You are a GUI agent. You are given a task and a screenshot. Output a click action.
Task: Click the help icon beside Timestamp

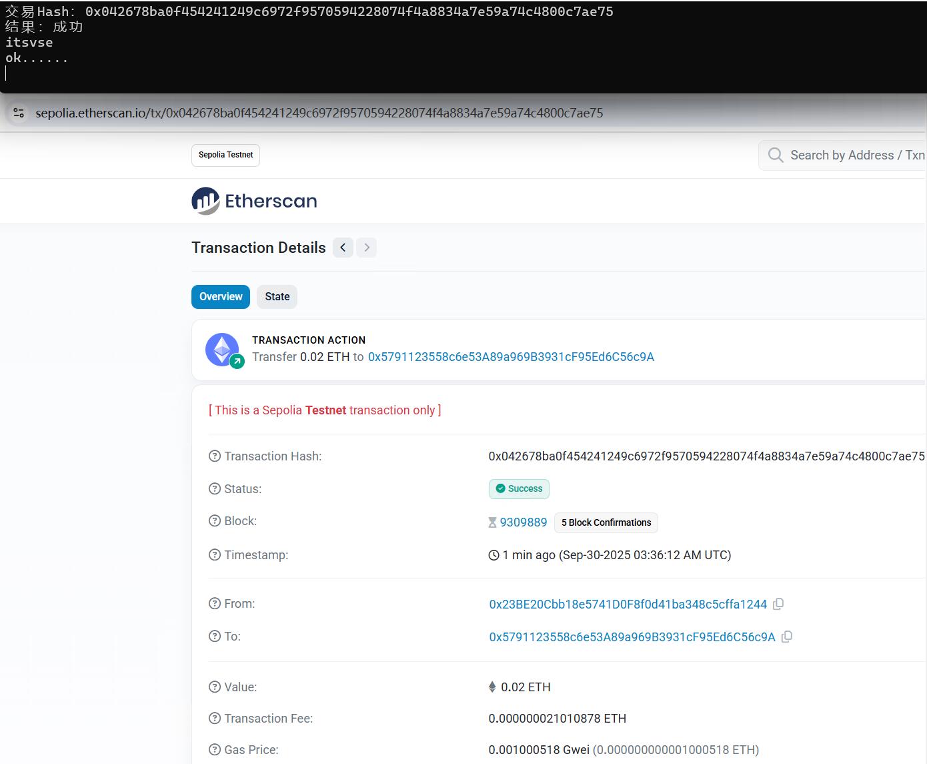click(215, 555)
